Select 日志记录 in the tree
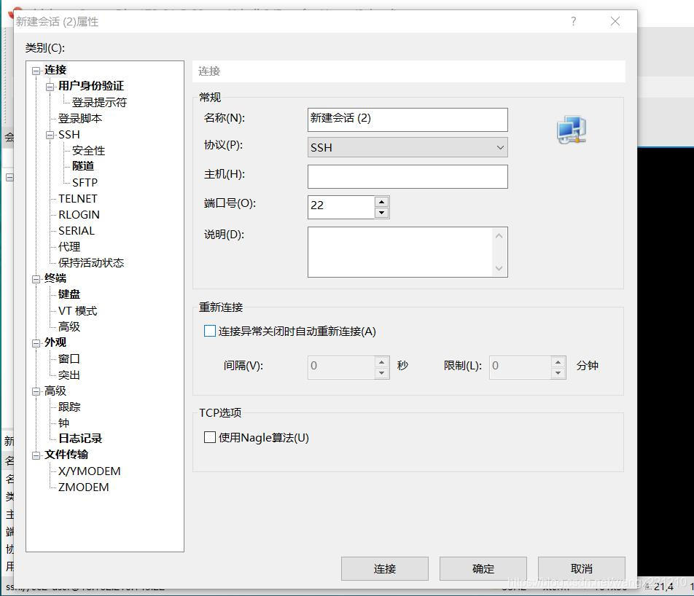This screenshot has width=694, height=596. 80,439
